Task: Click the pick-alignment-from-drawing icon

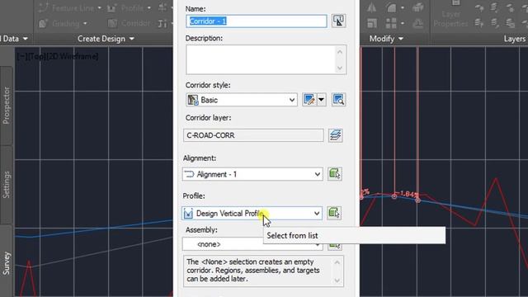Action: (x=334, y=174)
